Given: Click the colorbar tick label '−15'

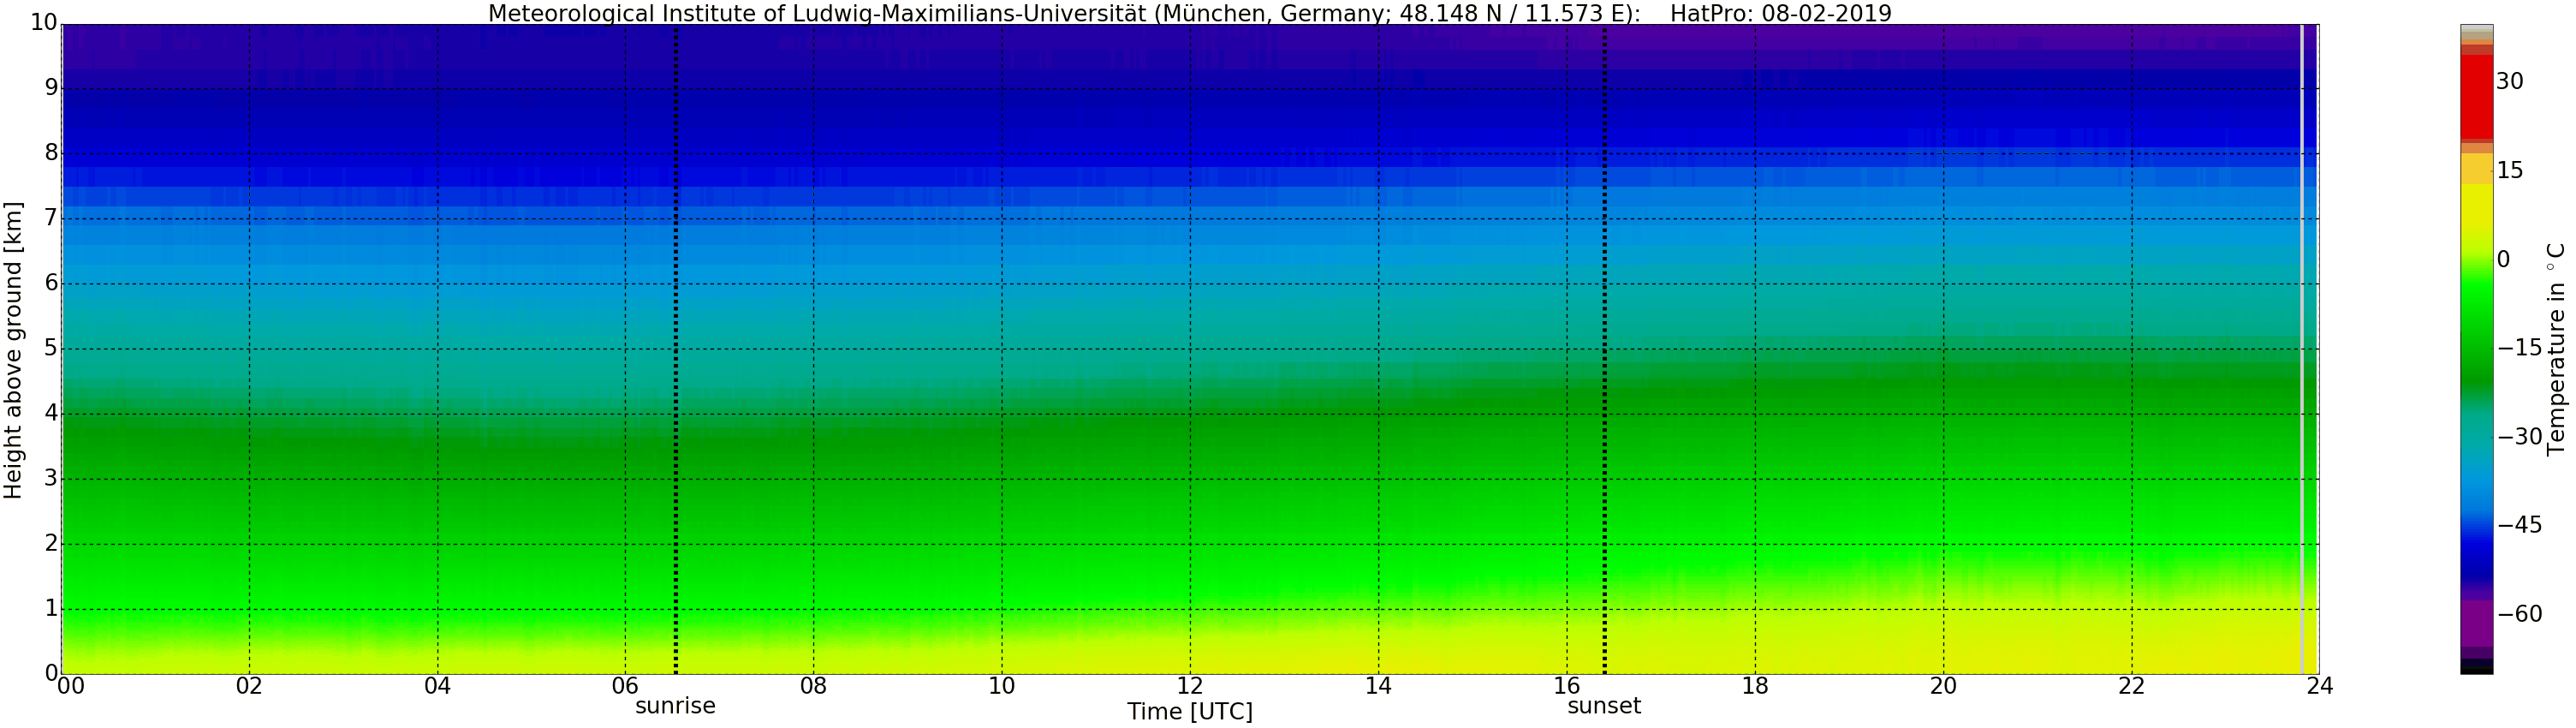Looking at the screenshot, I should (x=2519, y=349).
